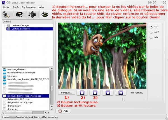Click the left arrow of horizontal scrollbar

[3, 112]
